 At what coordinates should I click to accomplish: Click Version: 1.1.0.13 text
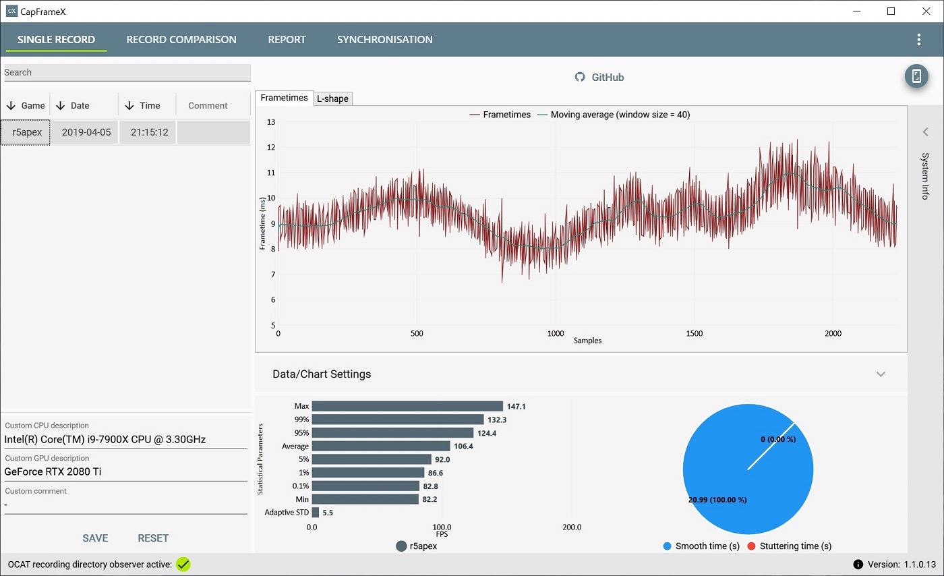point(902,565)
